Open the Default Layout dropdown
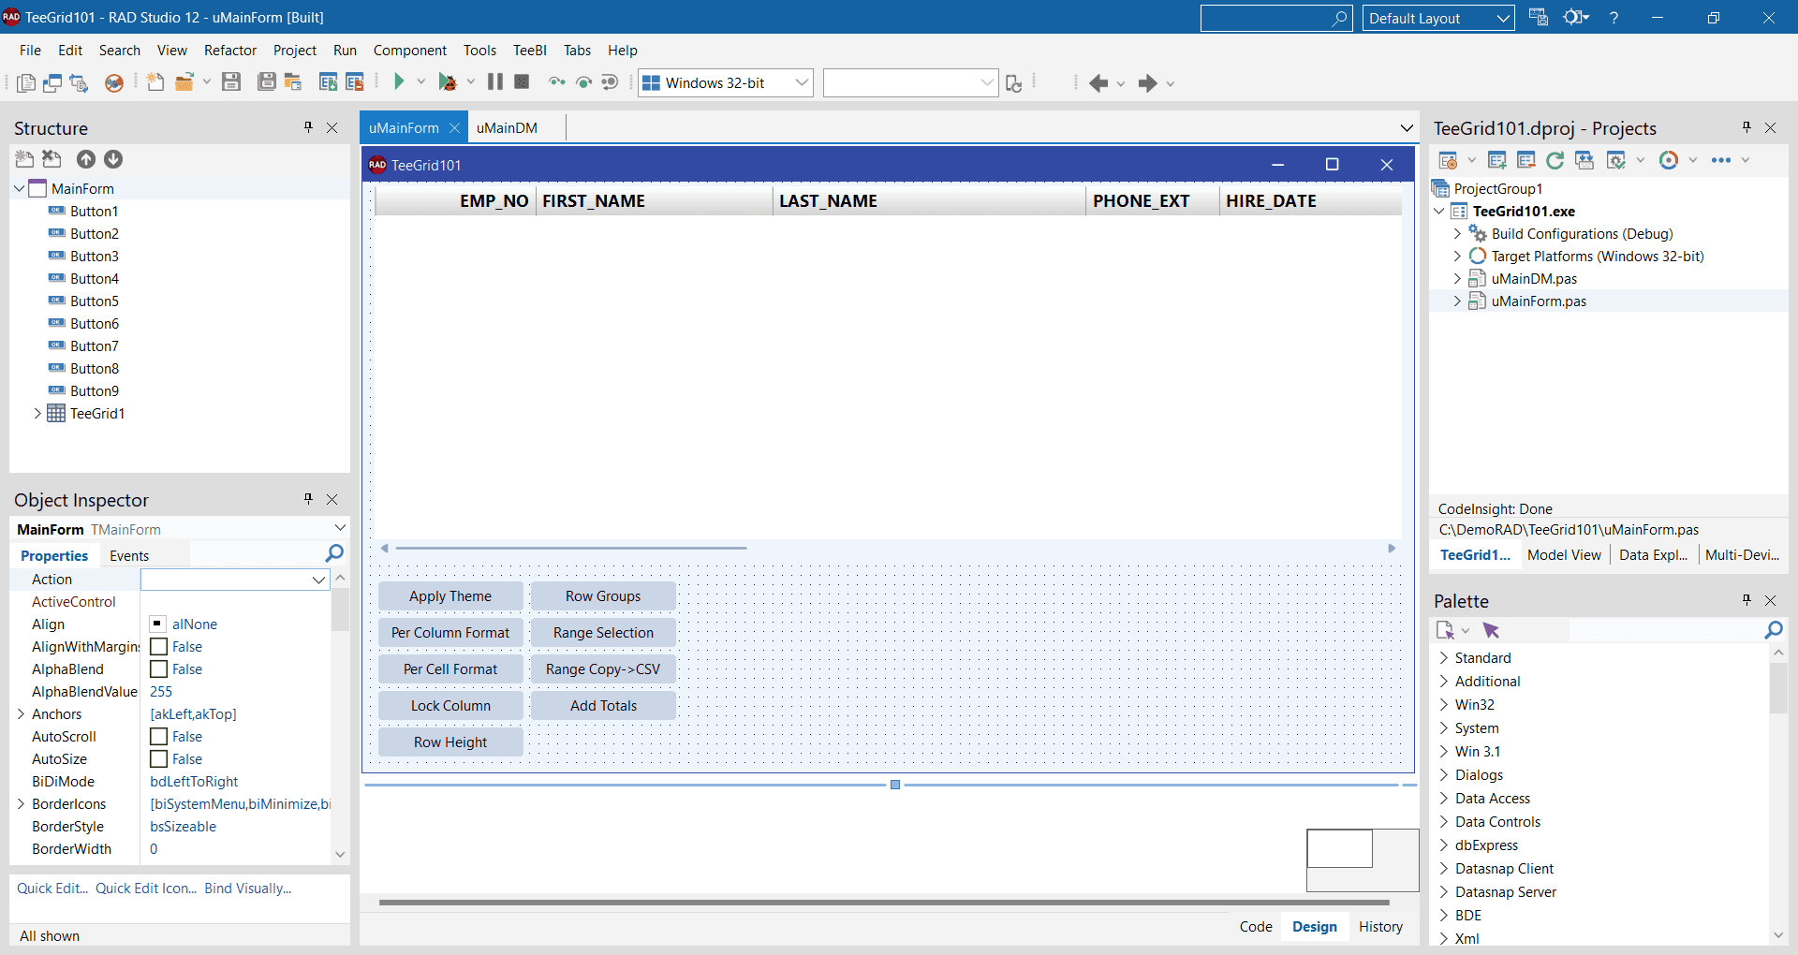 [1503, 18]
